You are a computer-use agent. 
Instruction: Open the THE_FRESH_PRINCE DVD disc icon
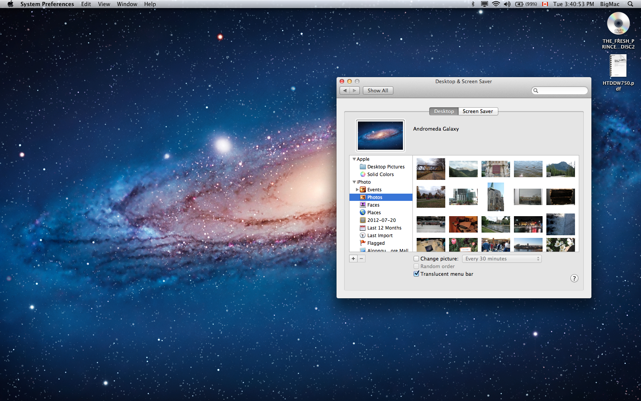point(618,24)
